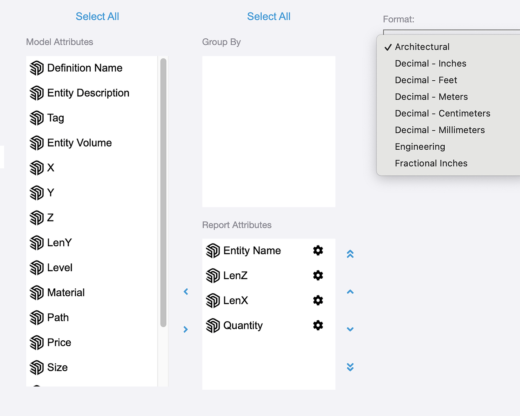Select Decimal - Meters from format list
Image resolution: width=520 pixels, height=416 pixels.
point(431,97)
